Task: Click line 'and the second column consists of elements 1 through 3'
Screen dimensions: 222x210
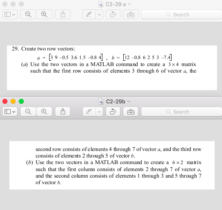Action: 100,176
